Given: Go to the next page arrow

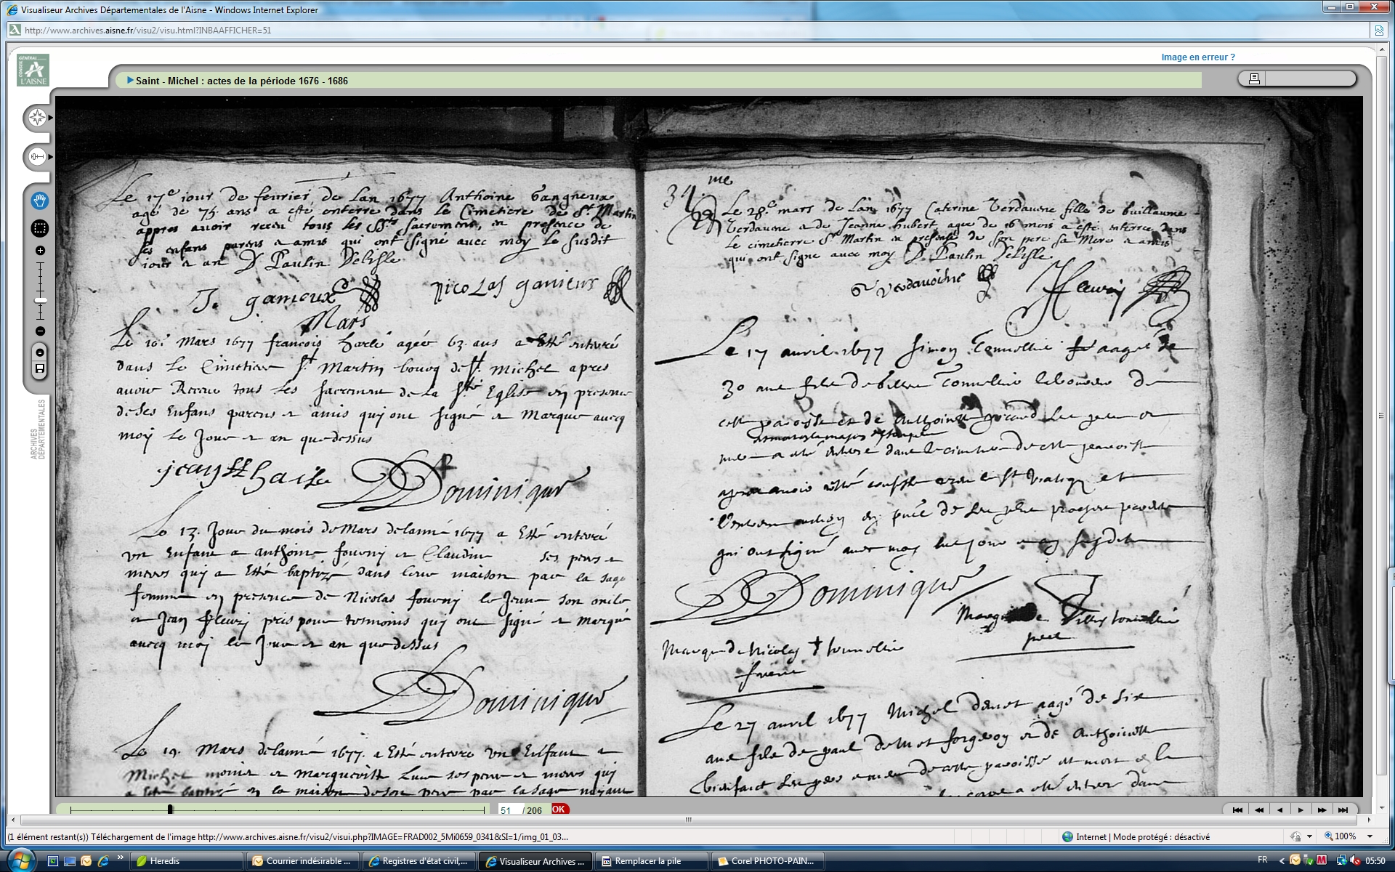Looking at the screenshot, I should 1301,810.
